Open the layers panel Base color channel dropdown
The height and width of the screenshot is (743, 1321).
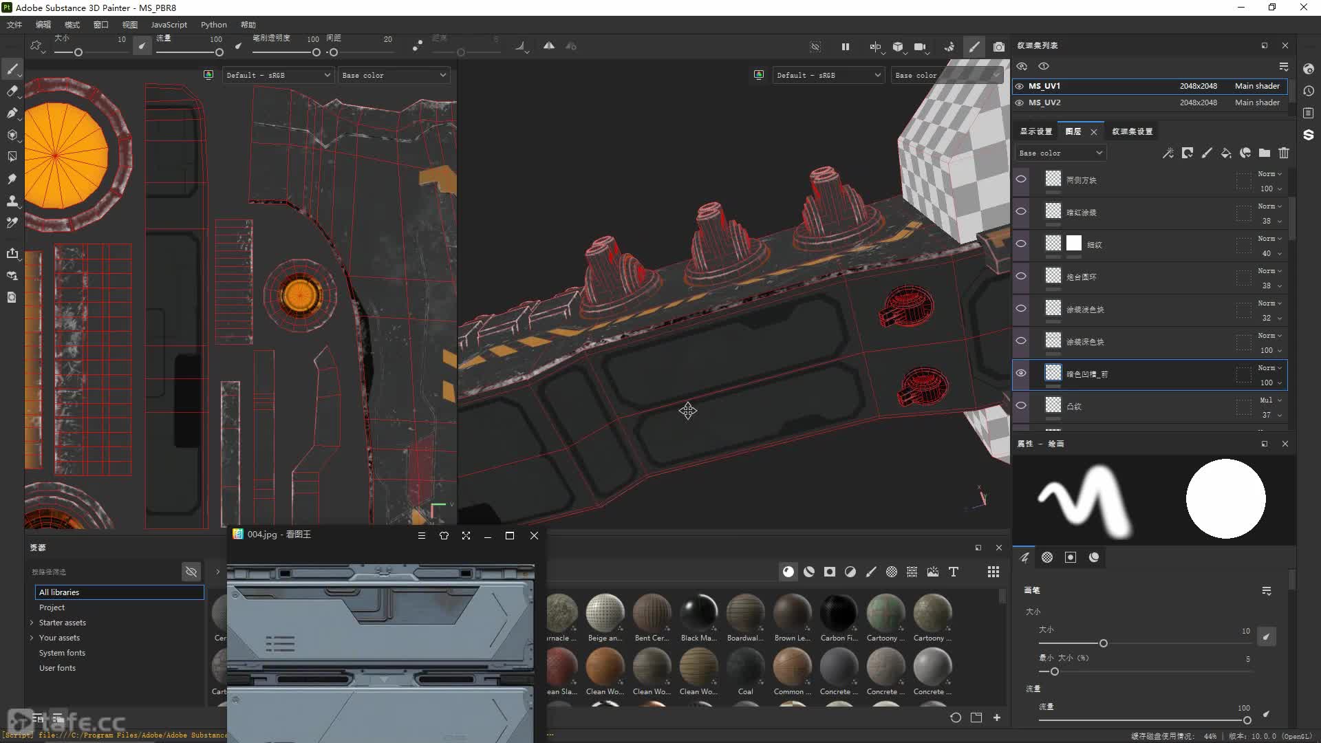(1060, 153)
